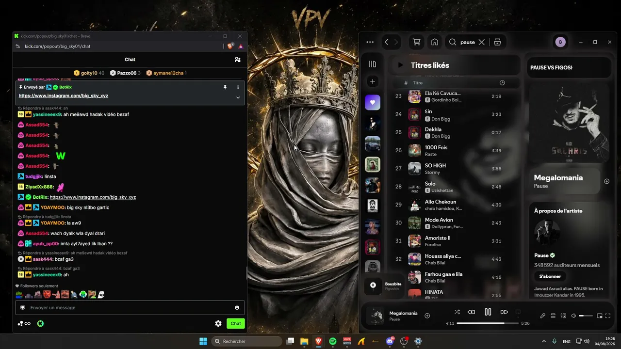Open the pinned message three-dots menu

point(238,87)
